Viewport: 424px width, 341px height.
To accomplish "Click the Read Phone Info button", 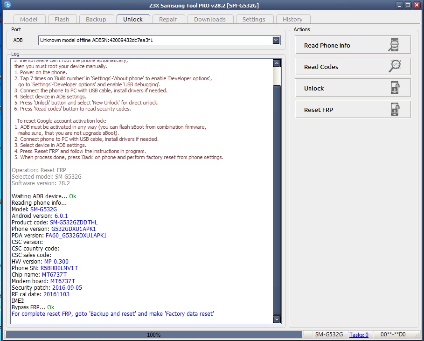I will pyautogui.click(x=353, y=45).
